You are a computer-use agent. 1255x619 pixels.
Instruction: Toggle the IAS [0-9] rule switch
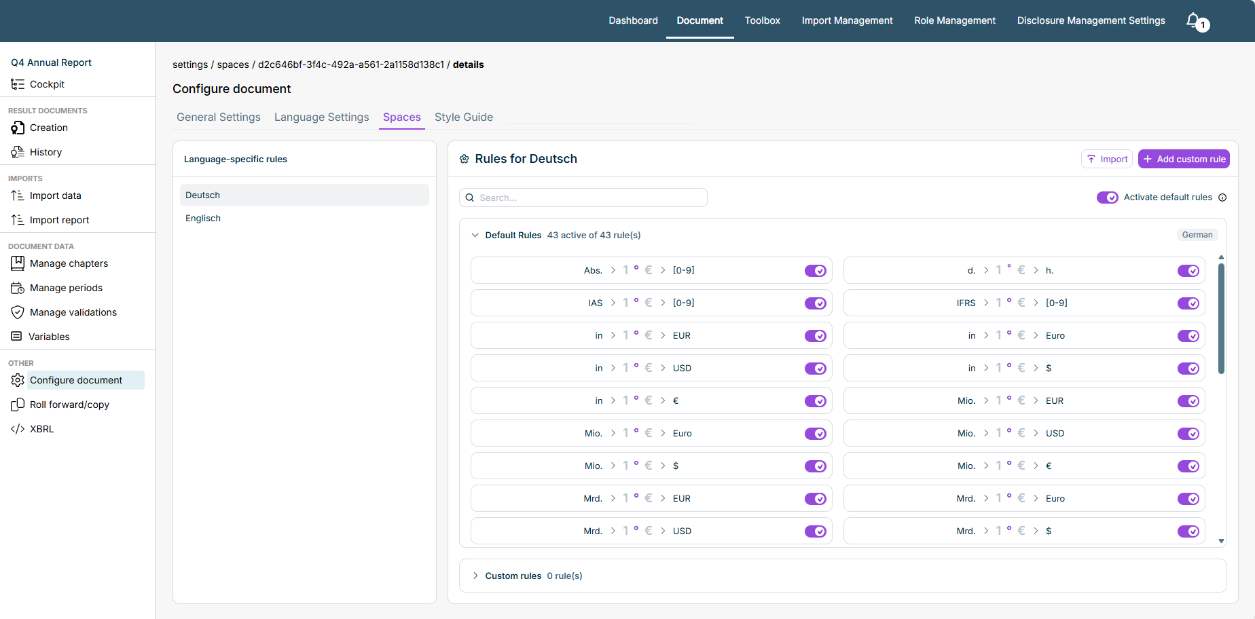pos(815,303)
